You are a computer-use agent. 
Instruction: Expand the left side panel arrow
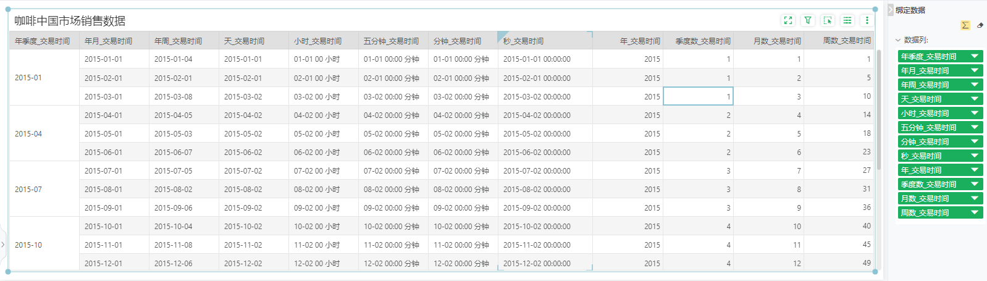[x=3, y=245]
